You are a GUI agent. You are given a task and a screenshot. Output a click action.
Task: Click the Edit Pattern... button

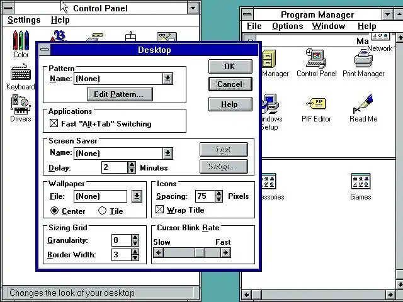click(120, 94)
